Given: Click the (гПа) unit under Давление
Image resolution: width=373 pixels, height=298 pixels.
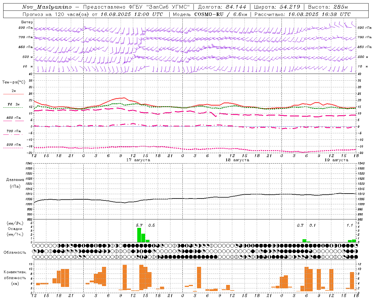Looking at the screenshot, I should [15, 187].
